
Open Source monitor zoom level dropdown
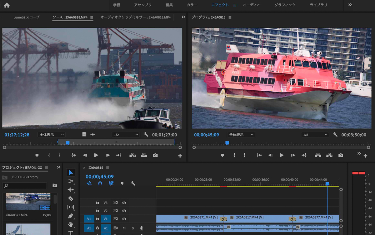[x=51, y=135]
